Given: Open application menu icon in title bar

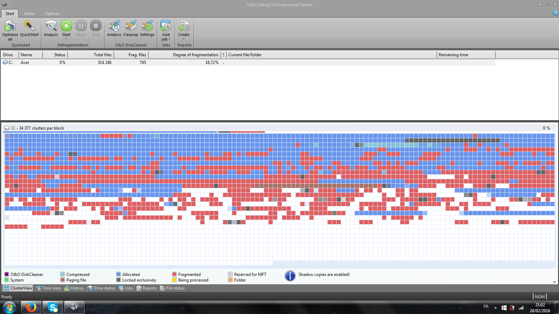Looking at the screenshot, I should click(5, 4).
